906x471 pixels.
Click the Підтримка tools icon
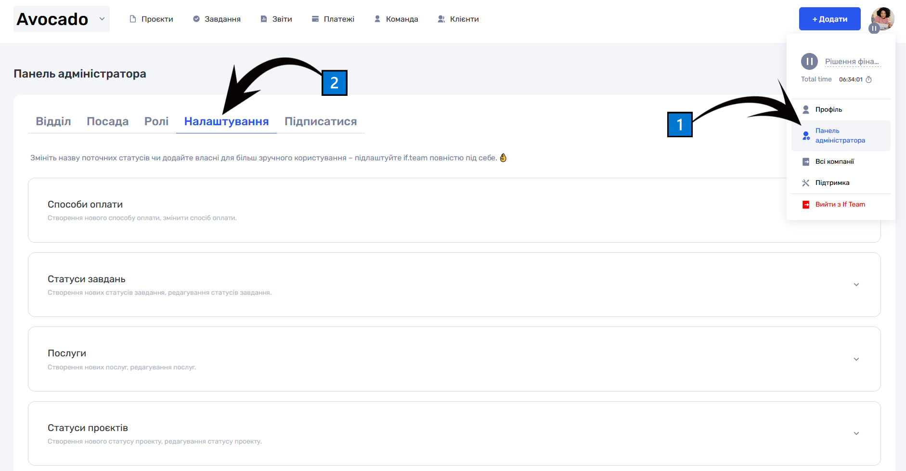point(806,183)
